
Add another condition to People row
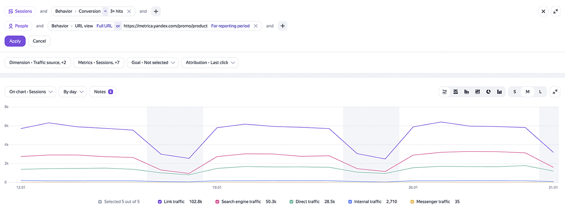tap(282, 26)
